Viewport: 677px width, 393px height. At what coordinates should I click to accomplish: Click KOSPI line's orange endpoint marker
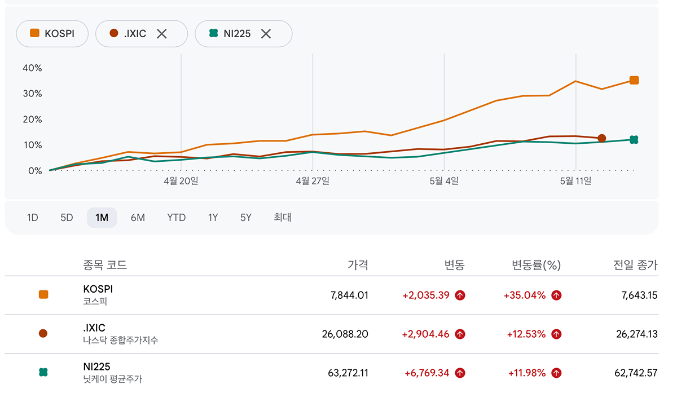[x=634, y=80]
